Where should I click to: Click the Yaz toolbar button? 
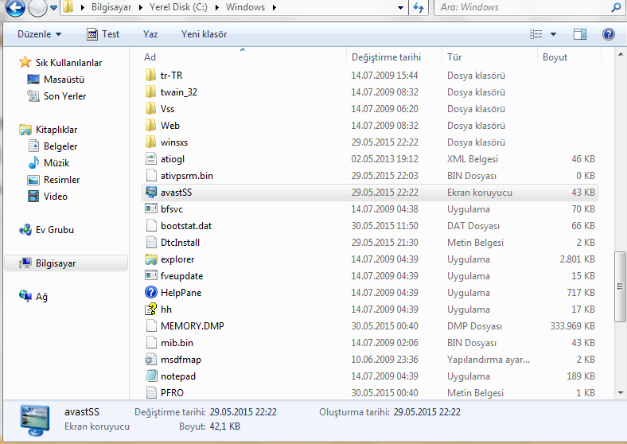point(150,34)
